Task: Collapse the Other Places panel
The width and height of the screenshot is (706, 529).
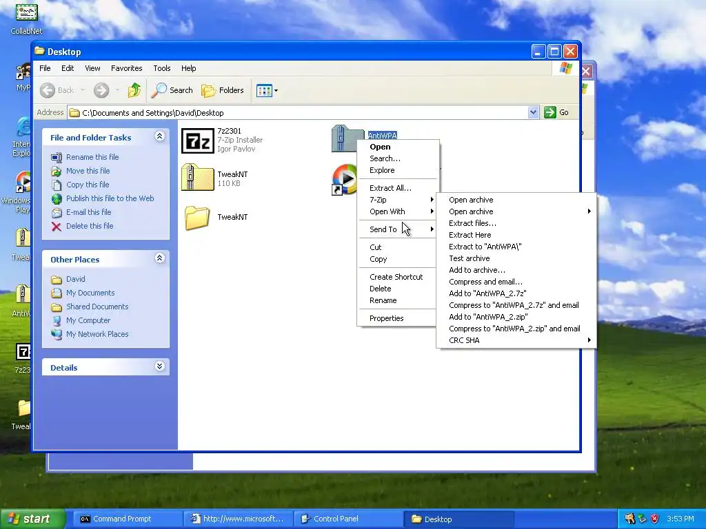Action: [x=159, y=258]
